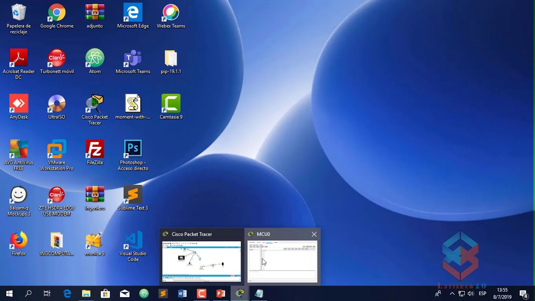Select the AnyDesk desktop shortcut

coord(19,107)
